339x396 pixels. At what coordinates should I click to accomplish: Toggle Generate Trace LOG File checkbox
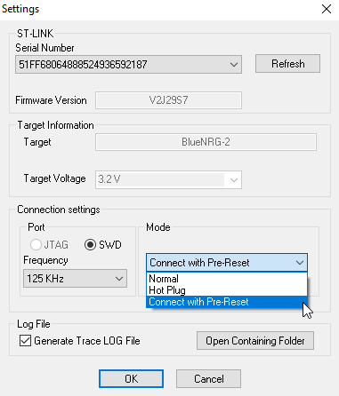pyautogui.click(x=25, y=341)
